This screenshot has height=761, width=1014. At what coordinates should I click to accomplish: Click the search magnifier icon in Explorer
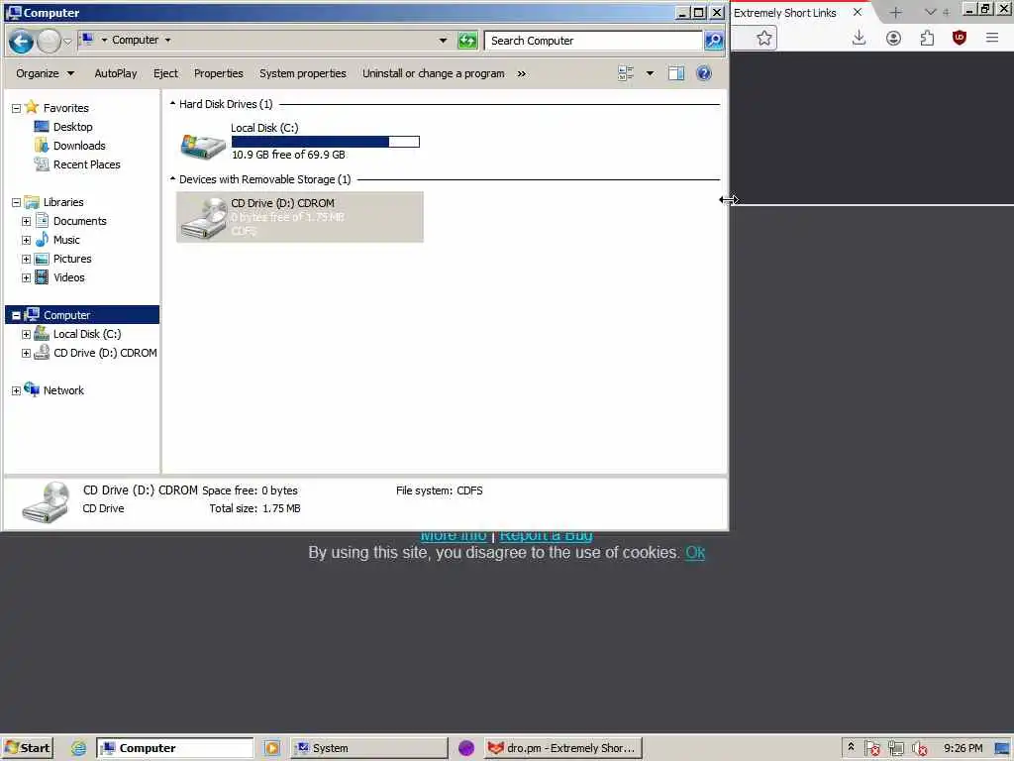714,41
